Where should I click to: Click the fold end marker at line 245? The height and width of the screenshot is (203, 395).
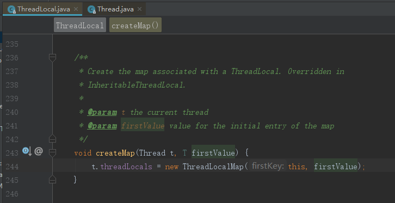52,179
